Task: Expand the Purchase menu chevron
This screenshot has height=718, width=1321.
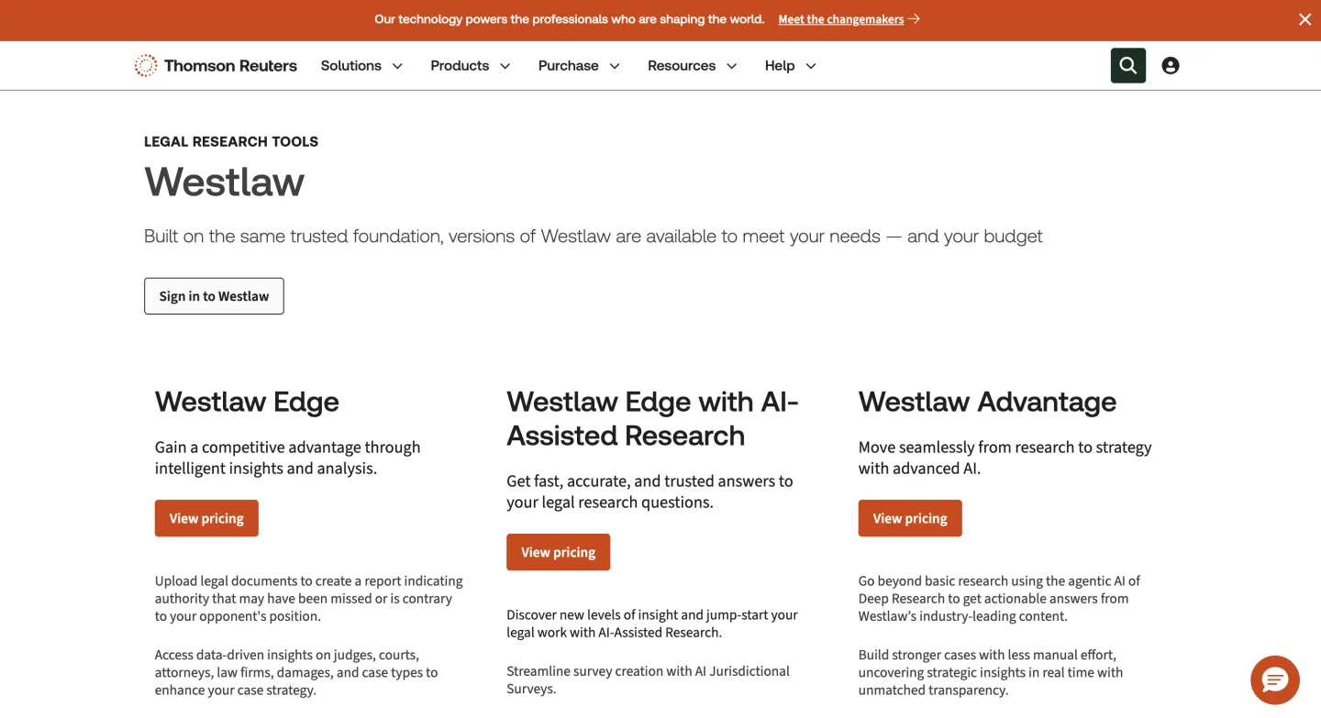Action: [615, 66]
